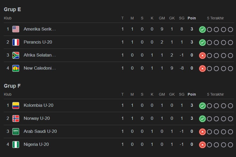This screenshot has height=157, width=236.
Task: Open the Arab Saudi U-20 team page
Action: 40,131
